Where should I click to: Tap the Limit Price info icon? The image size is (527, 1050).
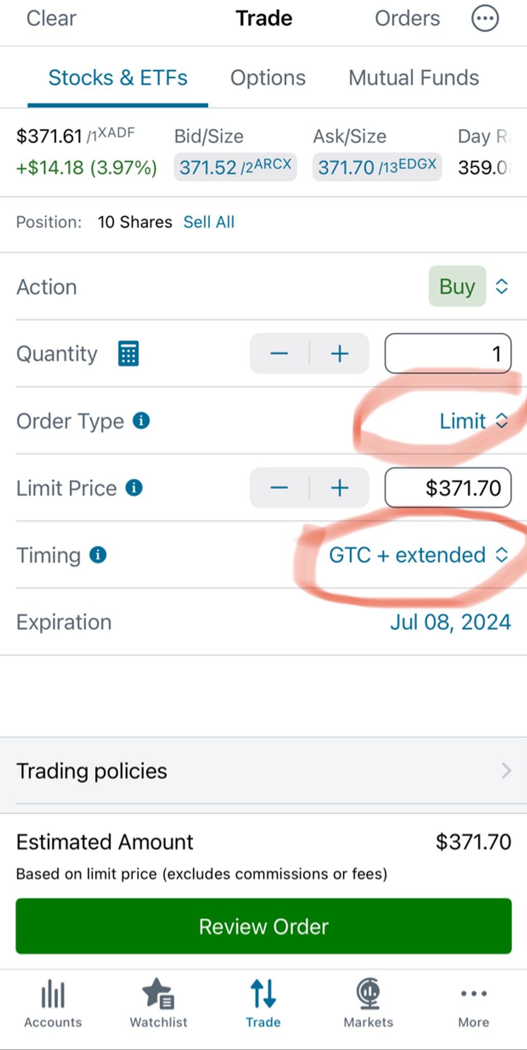[134, 488]
